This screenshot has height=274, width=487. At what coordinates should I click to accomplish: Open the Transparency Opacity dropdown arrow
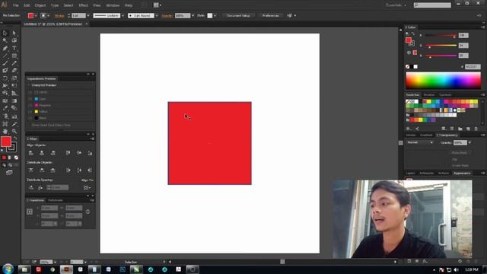[x=469, y=142]
